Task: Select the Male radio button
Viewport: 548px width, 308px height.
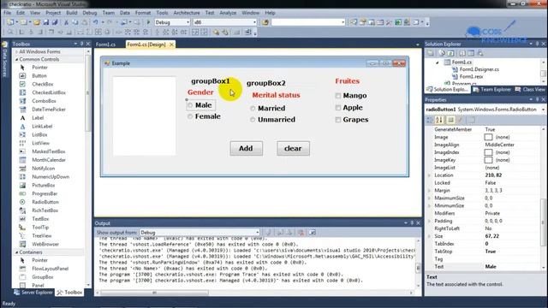Action: (x=200, y=105)
